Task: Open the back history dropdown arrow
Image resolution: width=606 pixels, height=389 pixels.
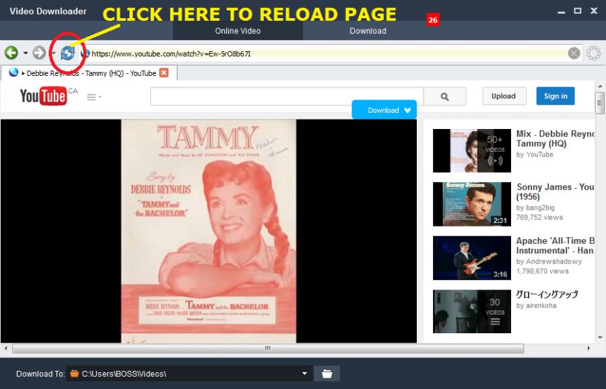Action: pos(26,53)
